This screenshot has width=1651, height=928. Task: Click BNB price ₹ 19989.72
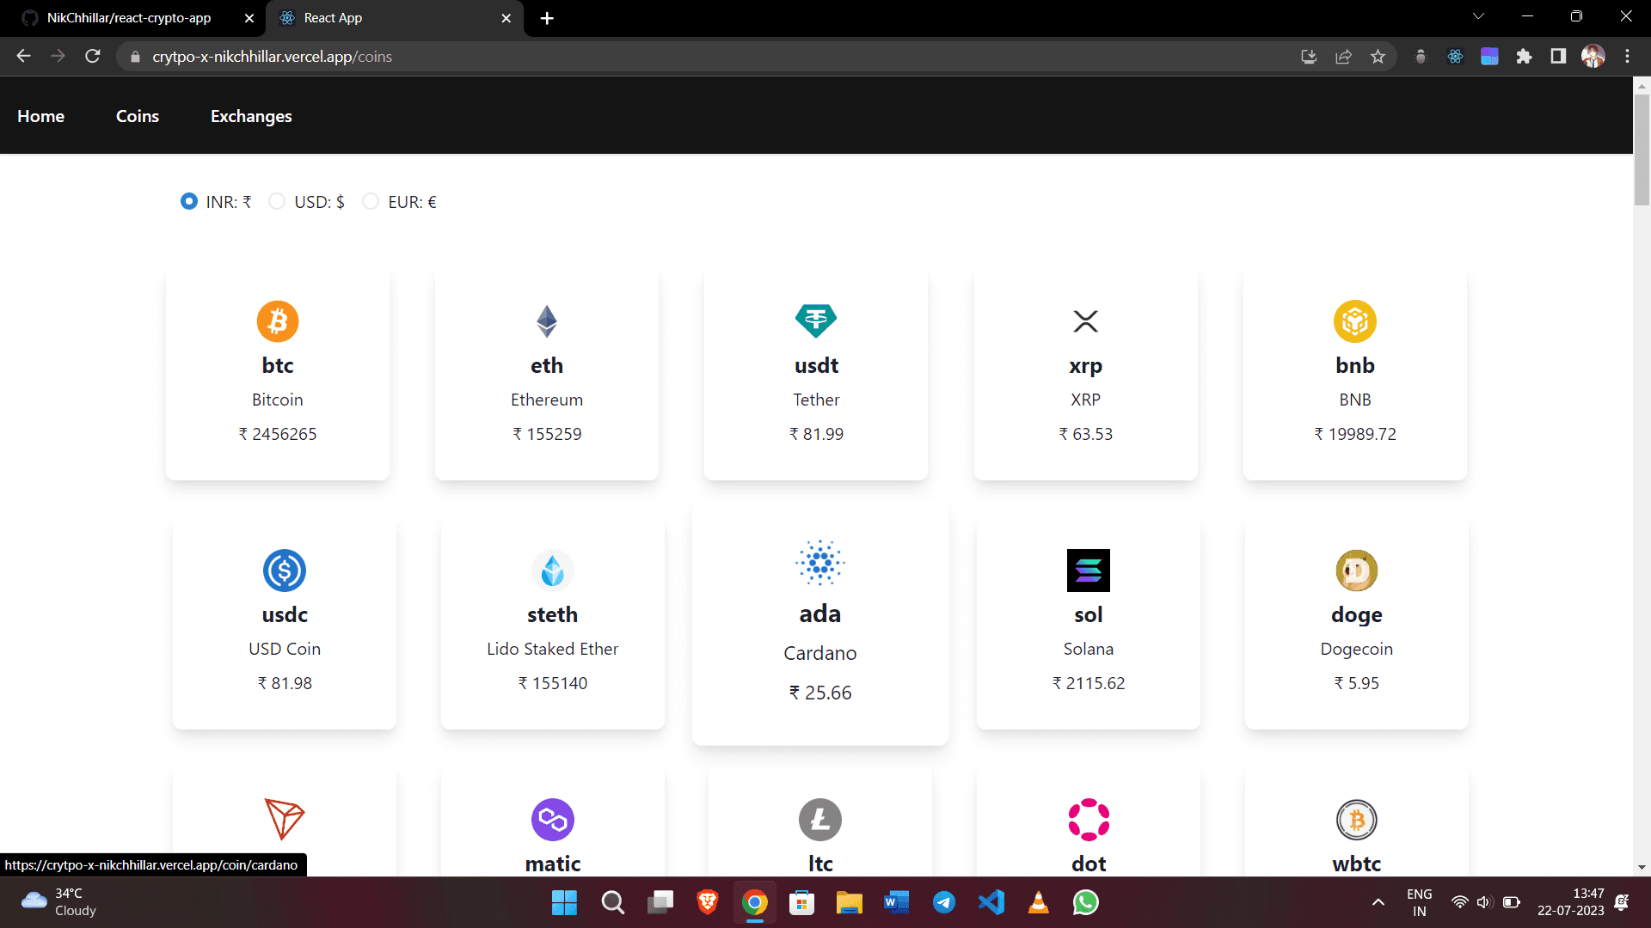coord(1355,434)
